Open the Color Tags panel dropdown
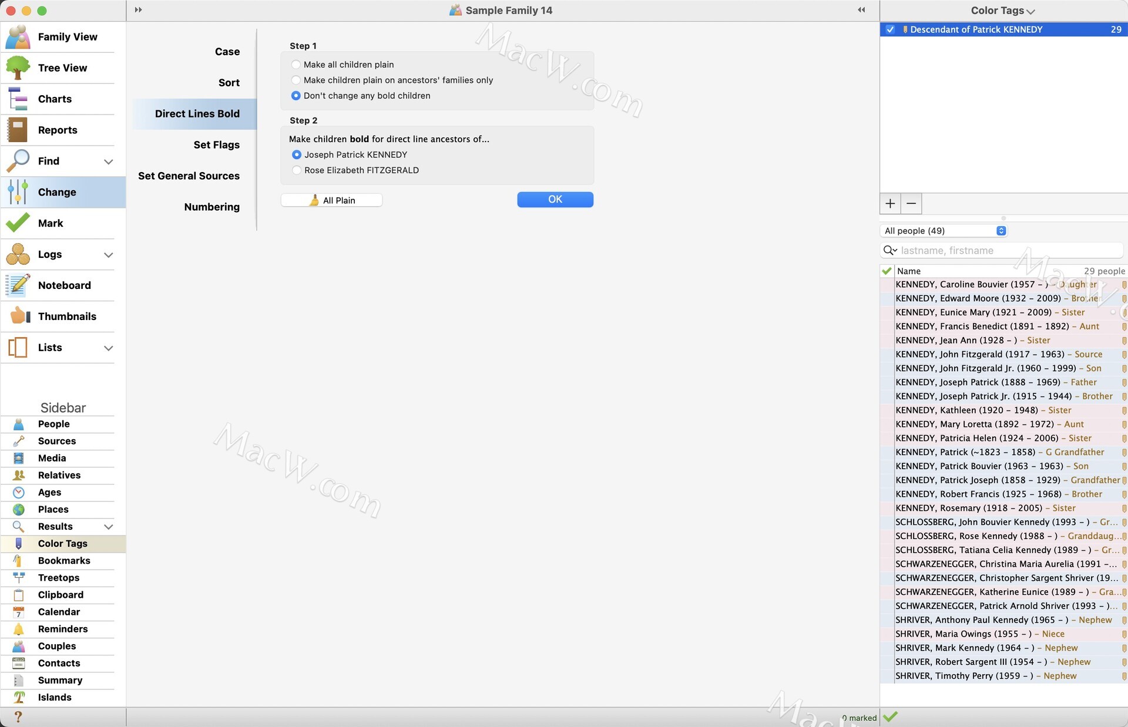The image size is (1128, 727). (1003, 11)
